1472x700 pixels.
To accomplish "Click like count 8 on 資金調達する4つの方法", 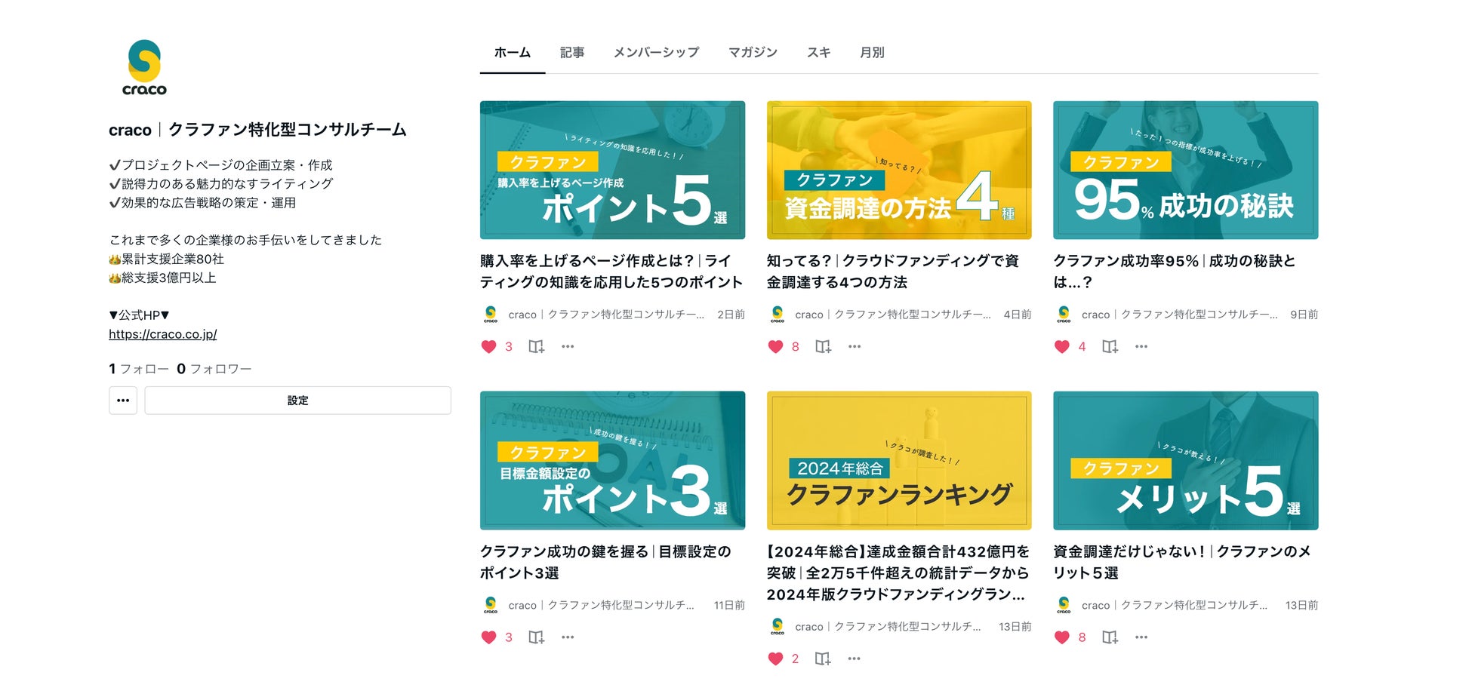I will point(795,347).
